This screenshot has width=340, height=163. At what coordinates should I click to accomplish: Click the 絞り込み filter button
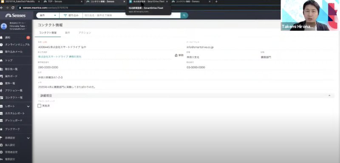[71, 15]
